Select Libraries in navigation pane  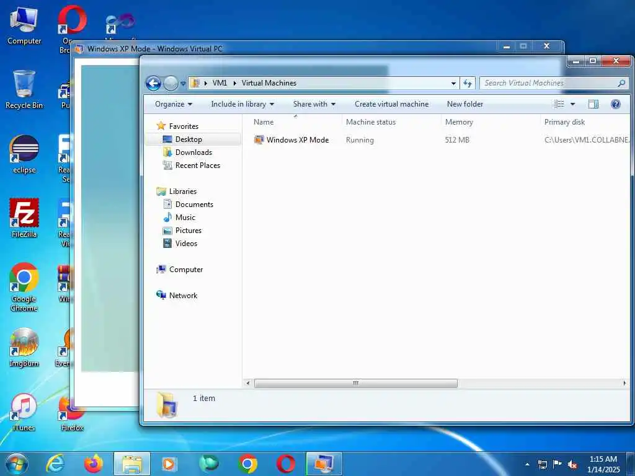183,192
